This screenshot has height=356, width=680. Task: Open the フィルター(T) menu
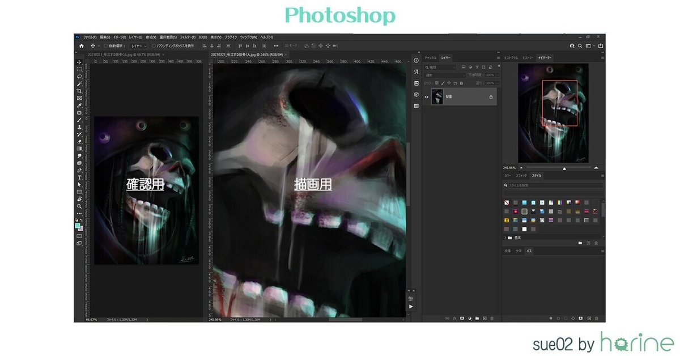tap(188, 37)
